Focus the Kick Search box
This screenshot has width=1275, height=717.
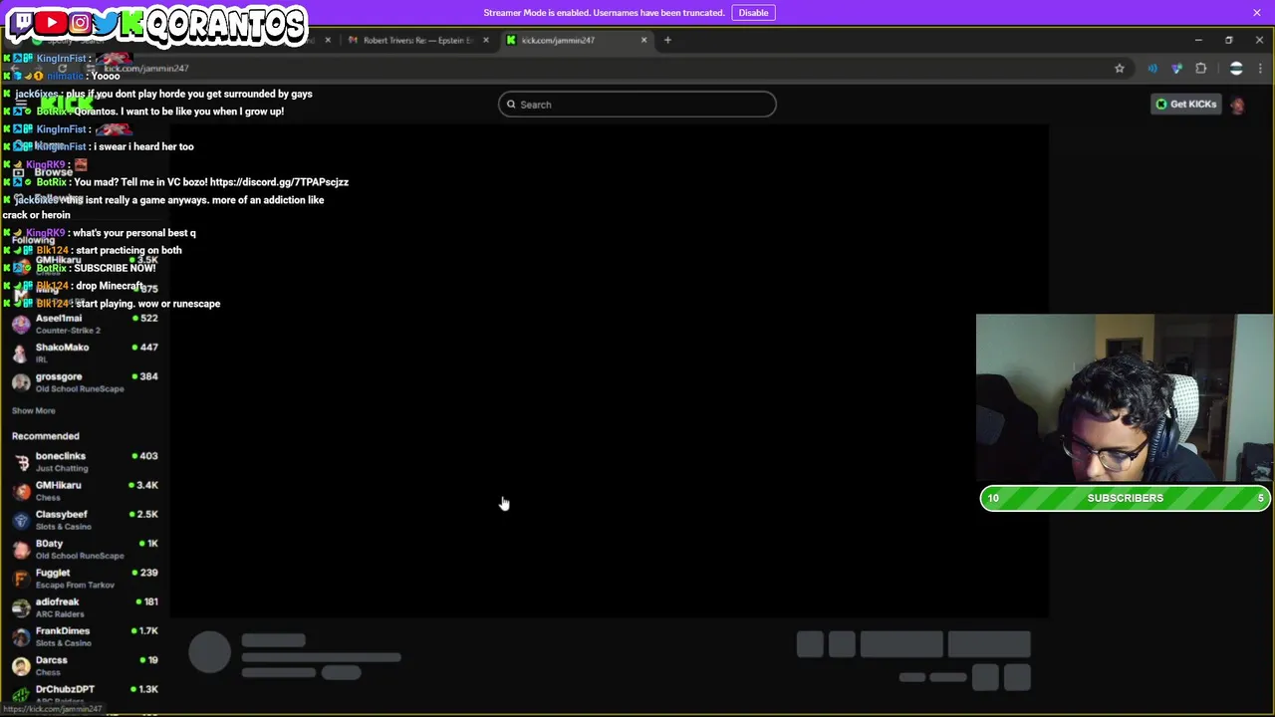click(x=637, y=105)
